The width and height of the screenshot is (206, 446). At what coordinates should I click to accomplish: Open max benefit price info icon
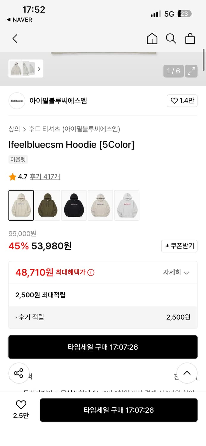91,272
